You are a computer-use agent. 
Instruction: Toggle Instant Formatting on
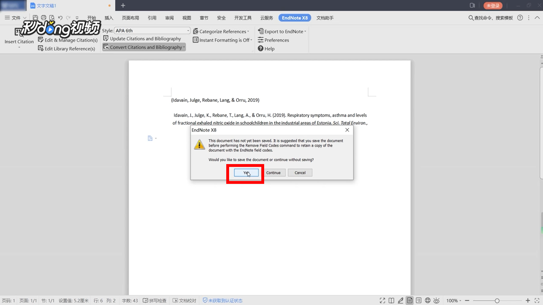tap(223, 40)
